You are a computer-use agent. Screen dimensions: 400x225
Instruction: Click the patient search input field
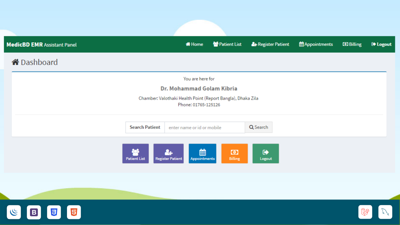click(205, 127)
